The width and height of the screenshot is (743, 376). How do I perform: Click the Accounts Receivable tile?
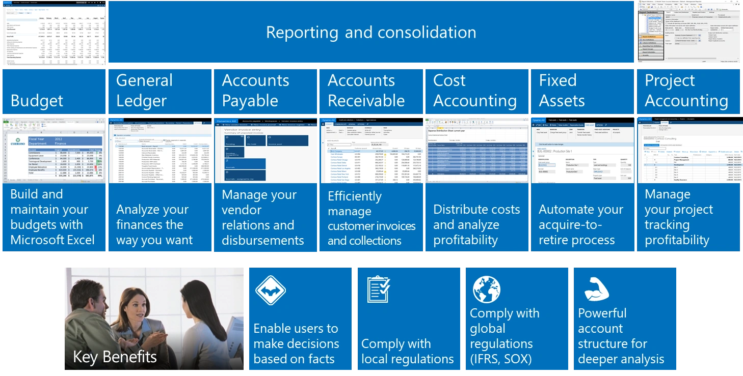click(371, 92)
